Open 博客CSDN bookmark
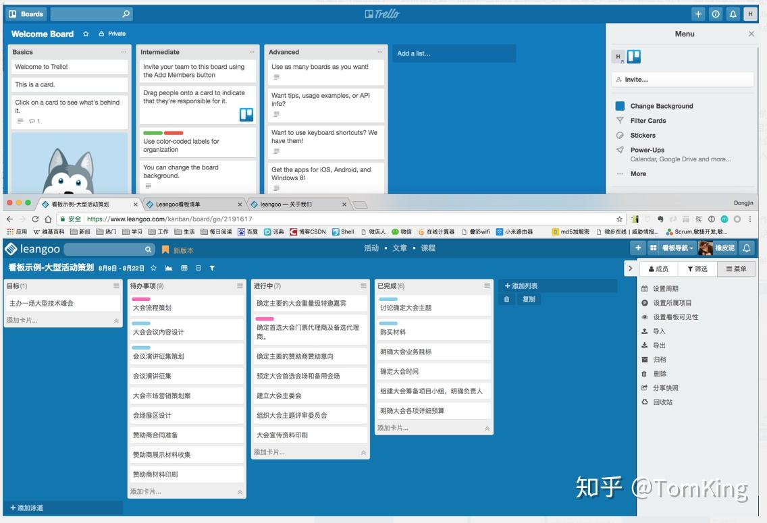The image size is (767, 523). [x=308, y=231]
